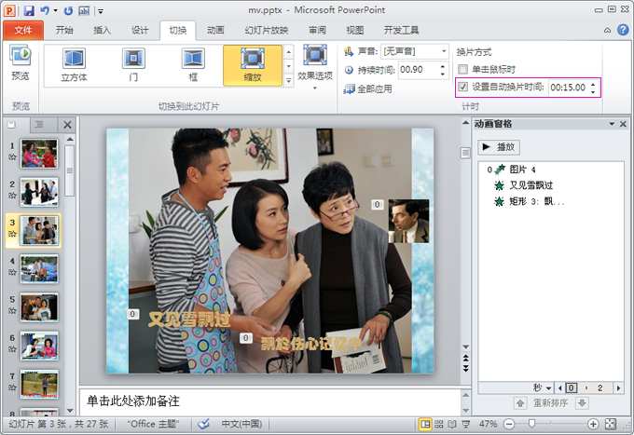Click the 持续时间 duration field
This screenshot has height=435, width=634.
pos(419,70)
